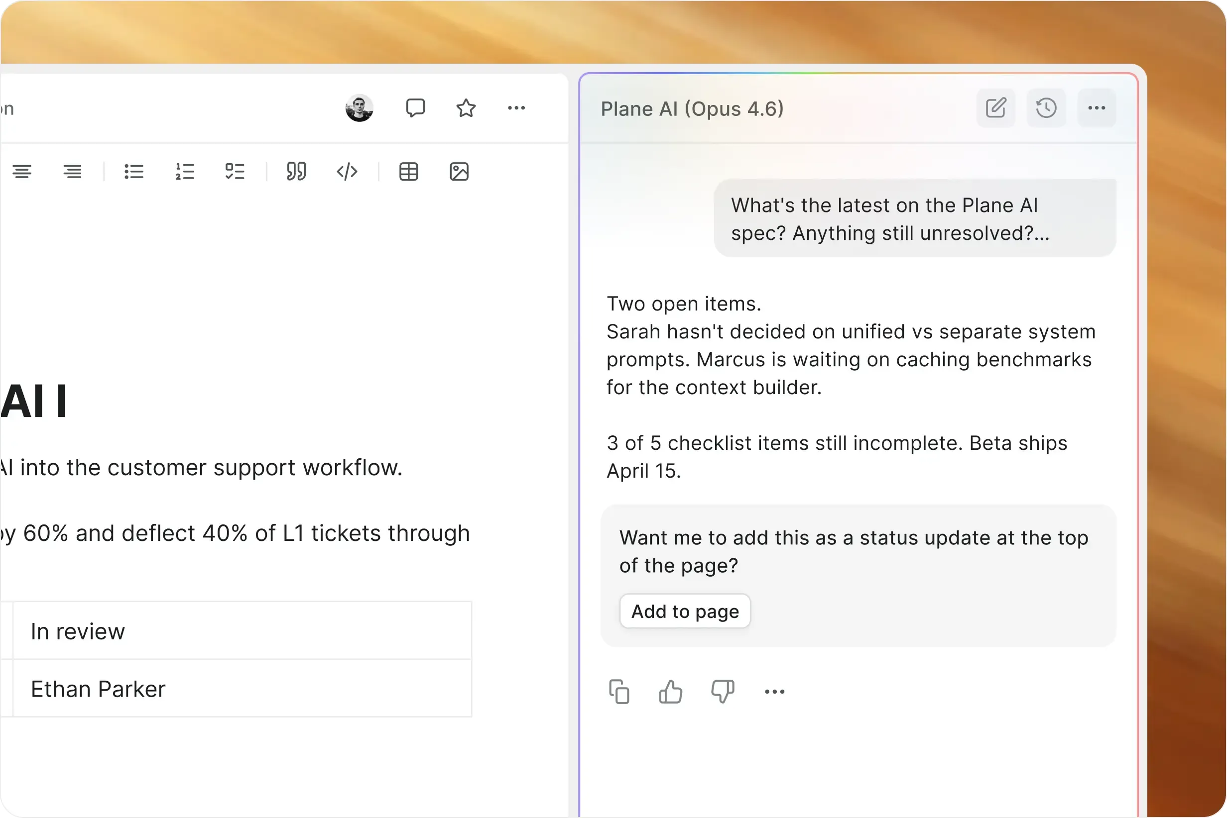This screenshot has width=1227, height=818.
Task: Give the AI response a thumbs up
Action: (x=671, y=692)
